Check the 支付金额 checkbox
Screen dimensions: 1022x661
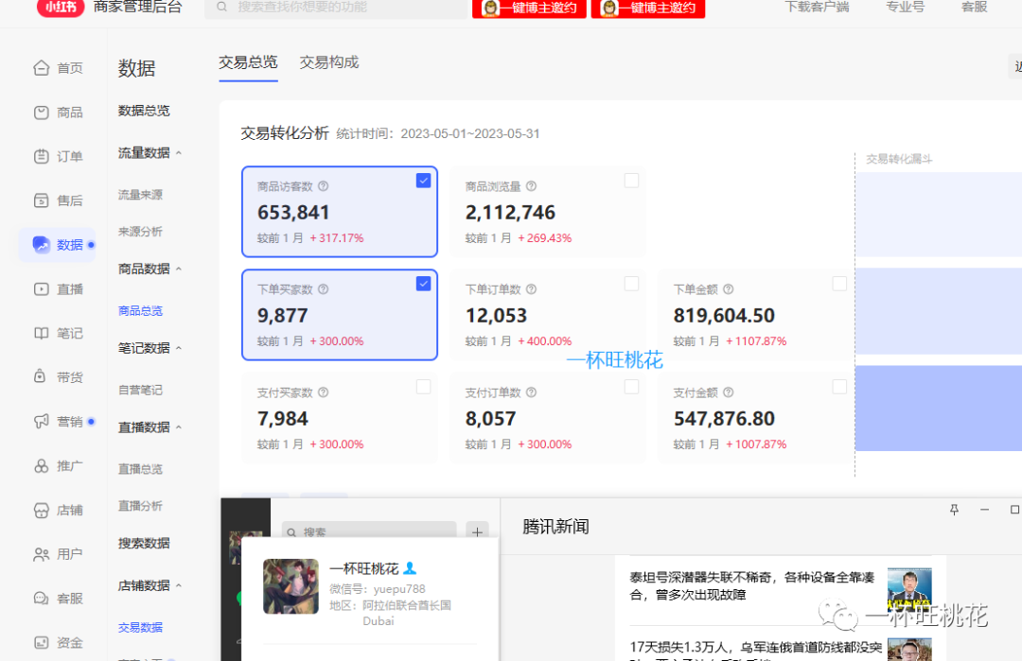click(x=839, y=387)
